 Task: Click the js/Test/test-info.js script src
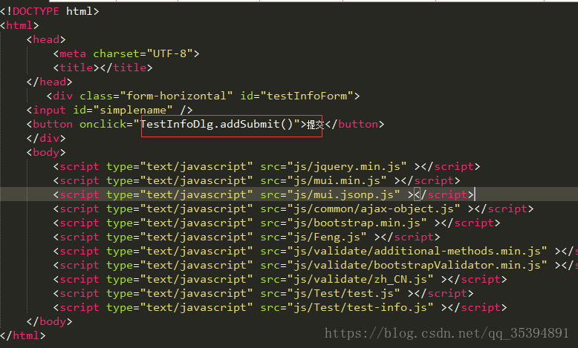click(x=360, y=307)
